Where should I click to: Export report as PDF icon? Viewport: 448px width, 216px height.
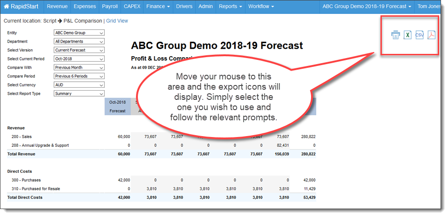click(431, 35)
